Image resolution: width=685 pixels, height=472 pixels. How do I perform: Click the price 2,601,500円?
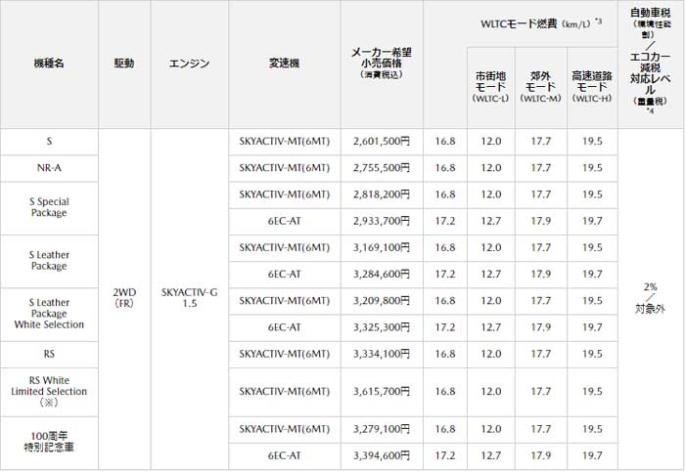pyautogui.click(x=382, y=142)
